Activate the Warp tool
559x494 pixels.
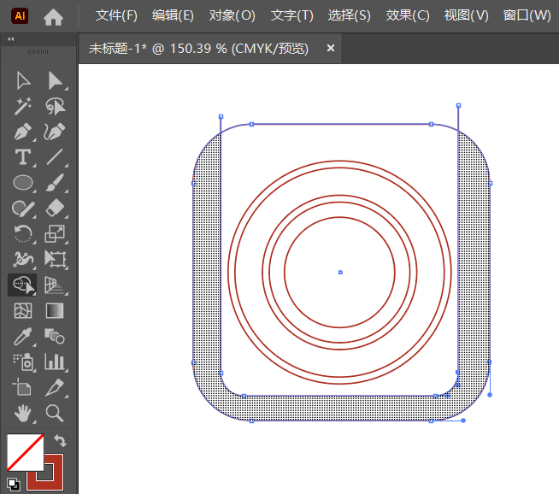click(23, 259)
